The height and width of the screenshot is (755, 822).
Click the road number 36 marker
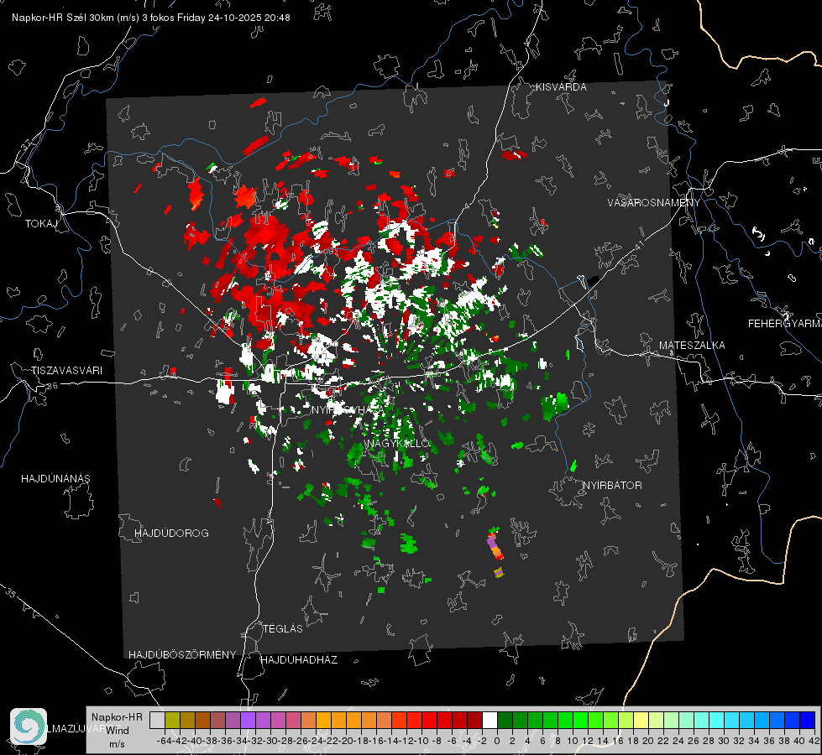tap(52, 386)
